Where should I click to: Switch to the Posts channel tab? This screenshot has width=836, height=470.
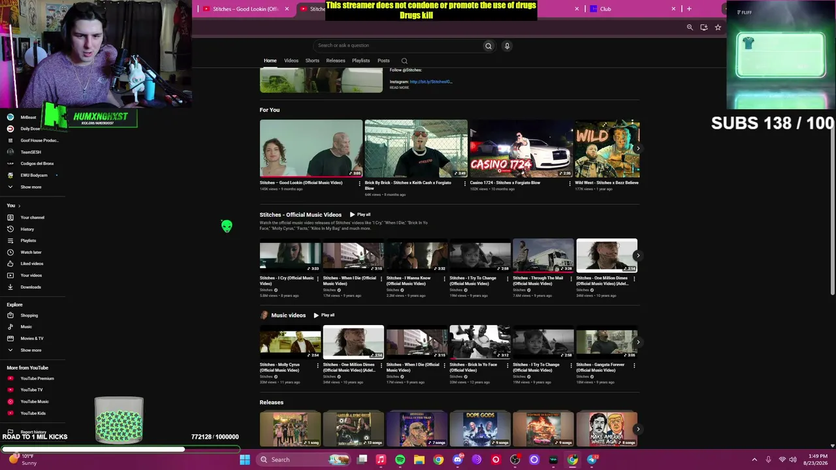coord(383,61)
